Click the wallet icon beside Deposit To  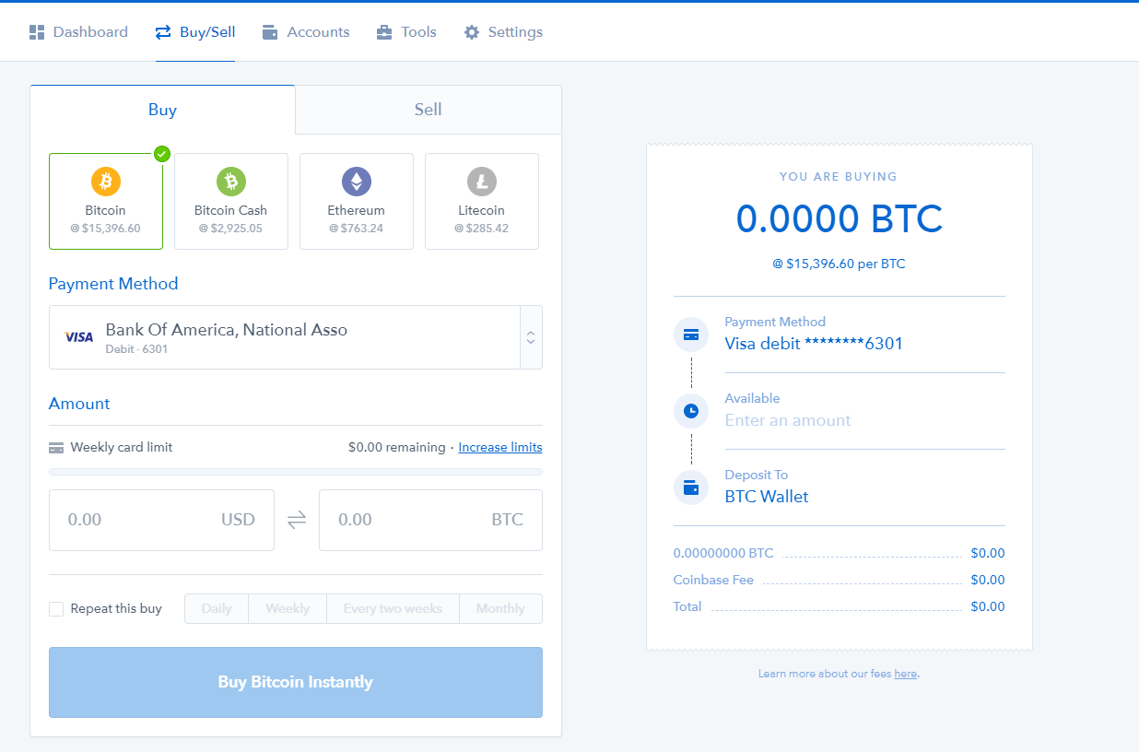tap(691, 487)
